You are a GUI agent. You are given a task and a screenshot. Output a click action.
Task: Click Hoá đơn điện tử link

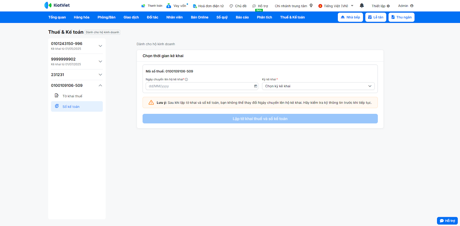point(211,6)
